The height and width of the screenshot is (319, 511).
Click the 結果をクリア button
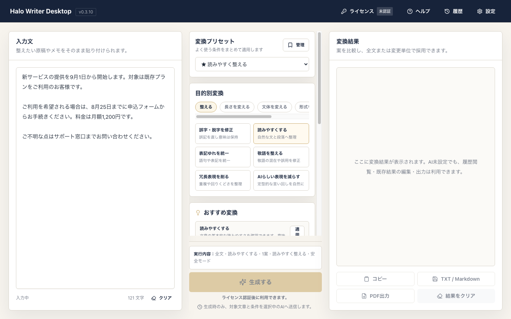pos(456,296)
